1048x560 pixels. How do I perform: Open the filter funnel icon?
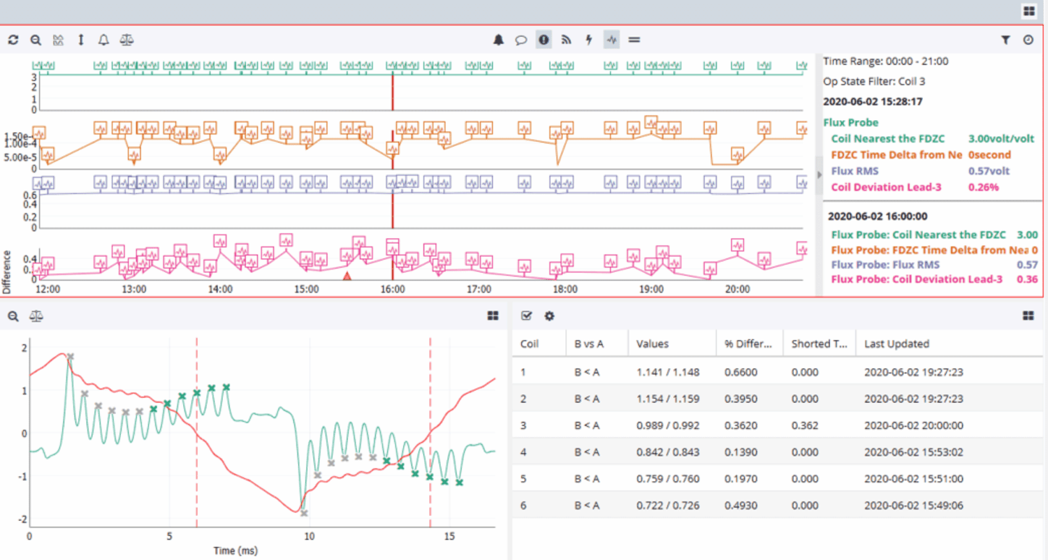(x=1005, y=40)
